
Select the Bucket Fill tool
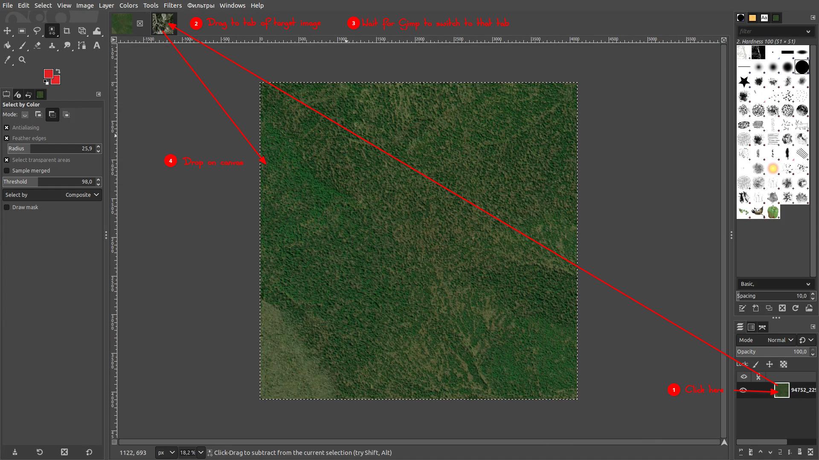7,46
